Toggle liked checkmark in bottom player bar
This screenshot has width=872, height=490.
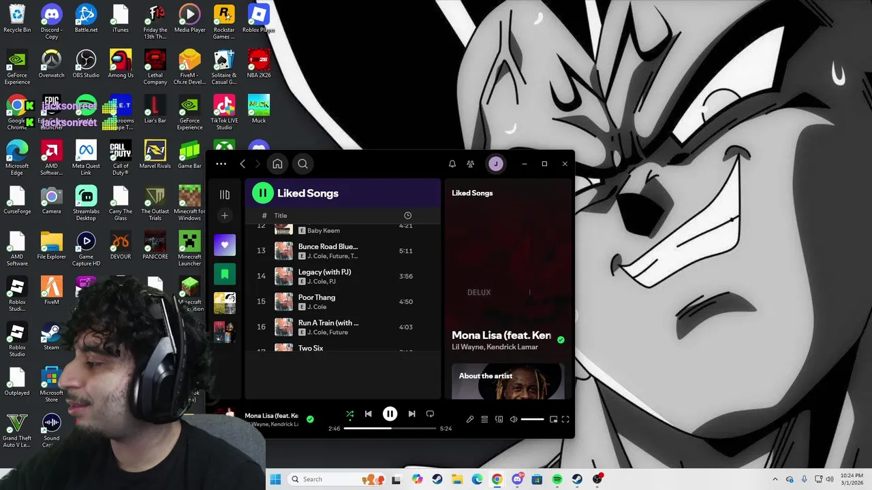(x=310, y=419)
